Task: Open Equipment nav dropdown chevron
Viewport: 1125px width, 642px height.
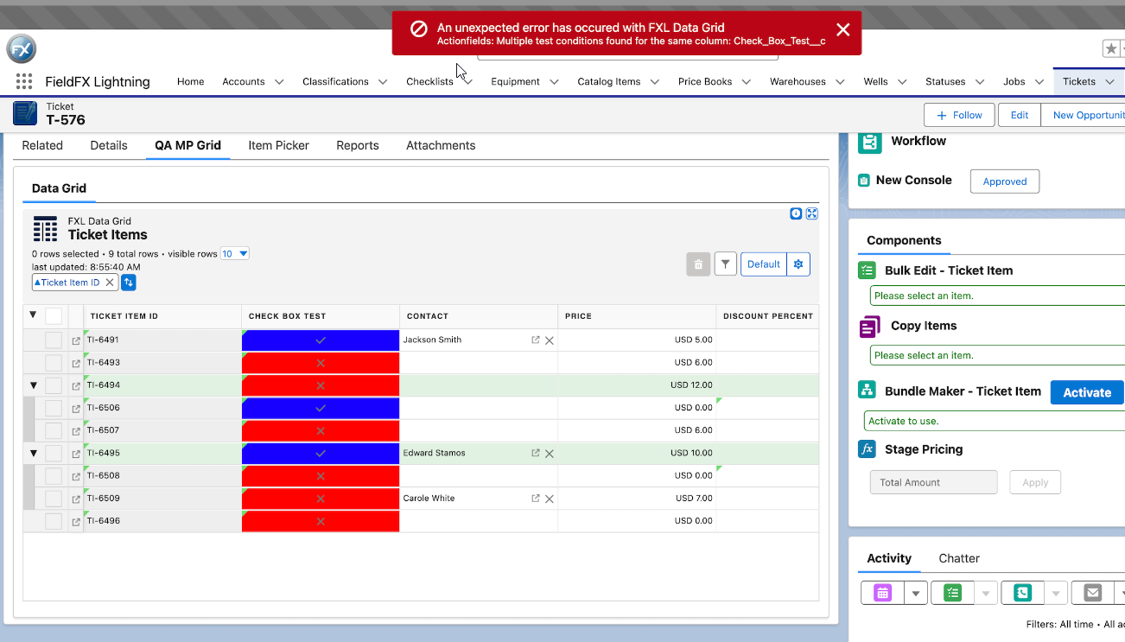Action: pos(554,82)
